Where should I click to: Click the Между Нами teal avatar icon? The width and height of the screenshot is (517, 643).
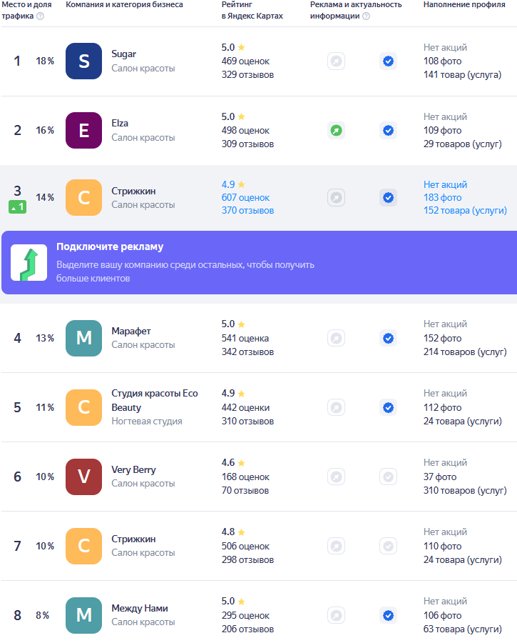(83, 615)
